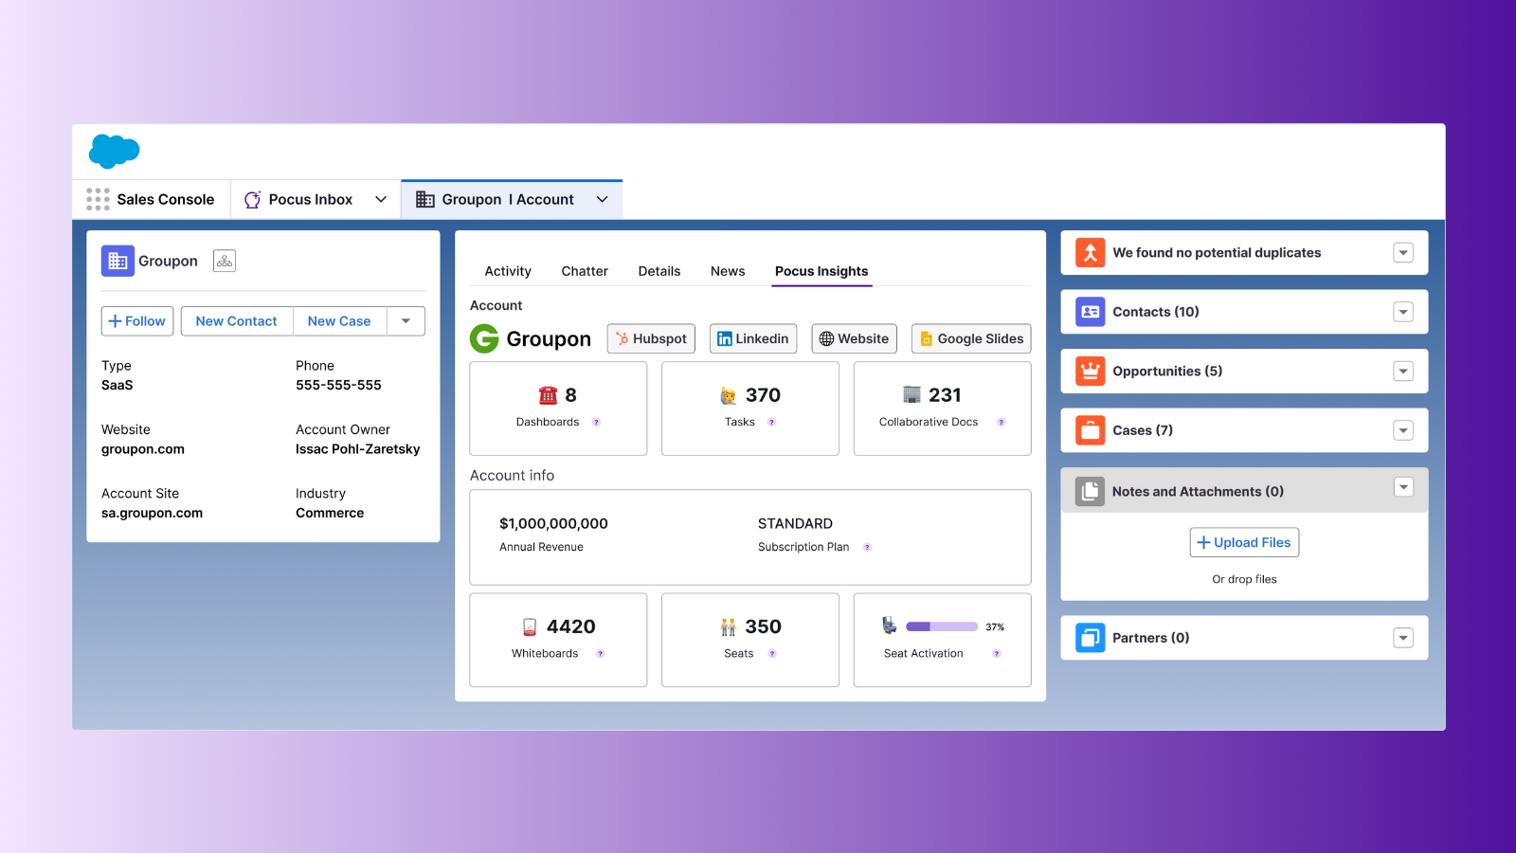Image resolution: width=1516 pixels, height=853 pixels.
Task: Click the Groupon account building icon
Action: (117, 261)
